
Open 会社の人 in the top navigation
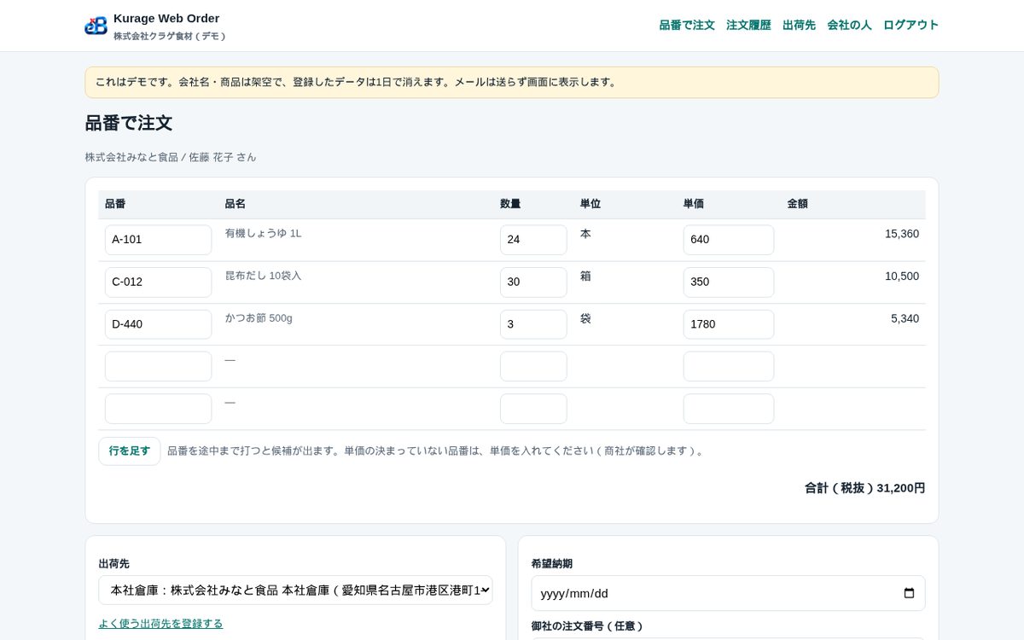849,26
